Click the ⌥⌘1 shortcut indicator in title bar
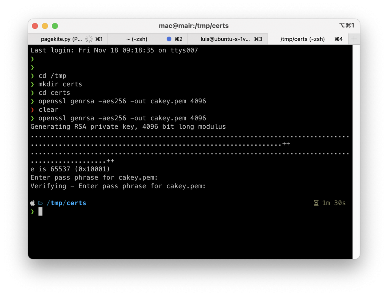The height and width of the screenshot is (296, 388). tap(347, 25)
